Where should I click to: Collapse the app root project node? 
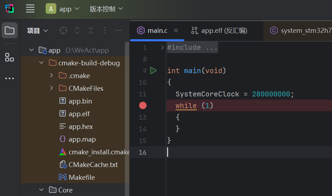click(32, 50)
